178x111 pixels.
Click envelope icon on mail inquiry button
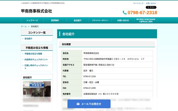point(78,104)
